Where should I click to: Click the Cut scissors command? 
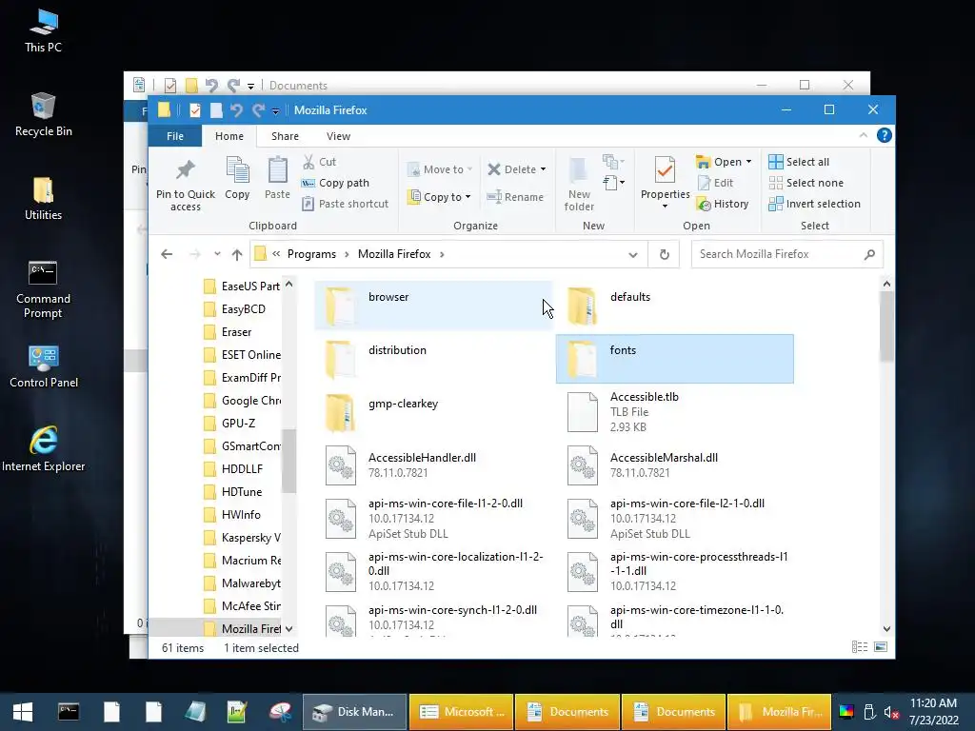[x=320, y=162]
